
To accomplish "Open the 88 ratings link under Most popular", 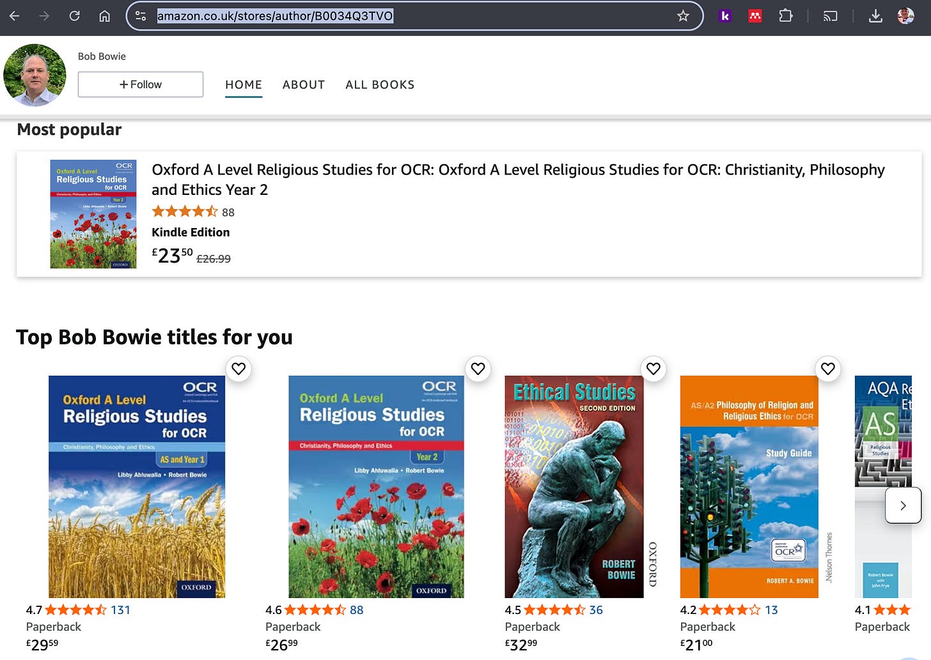I will point(228,212).
